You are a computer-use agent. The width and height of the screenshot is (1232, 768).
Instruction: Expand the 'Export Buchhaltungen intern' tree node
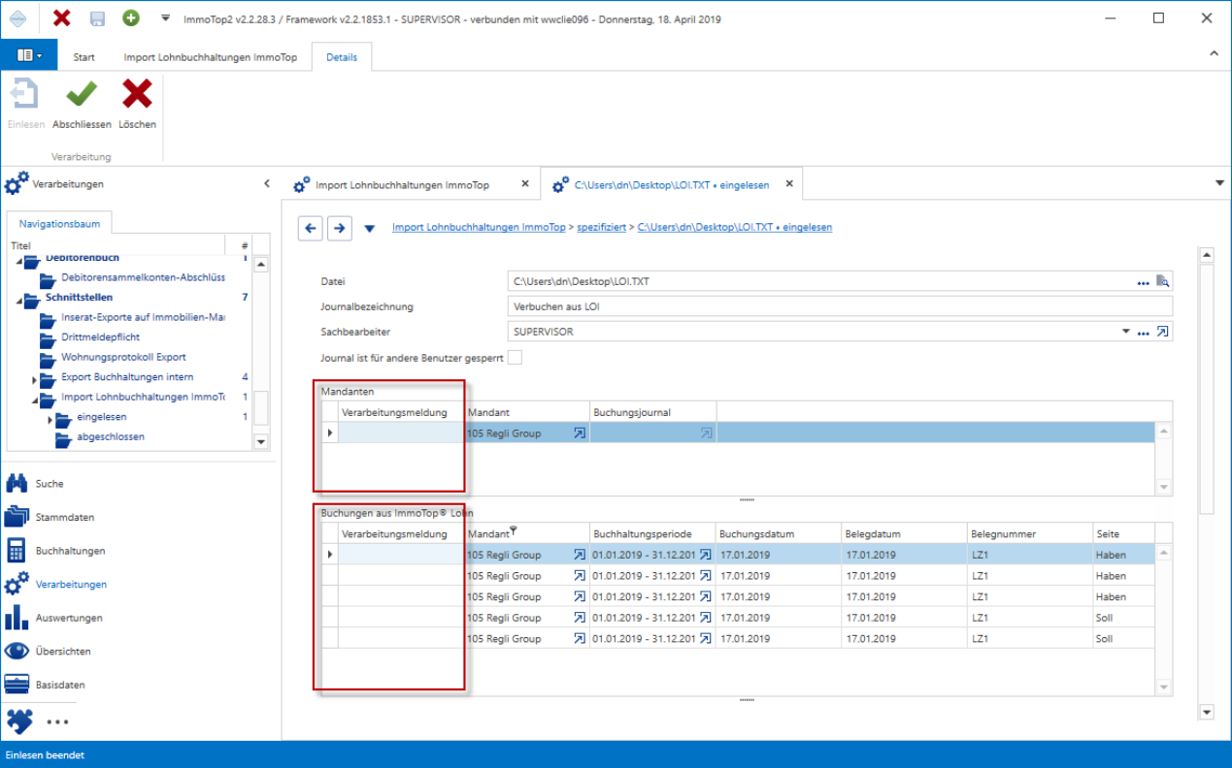pyautogui.click(x=34, y=378)
